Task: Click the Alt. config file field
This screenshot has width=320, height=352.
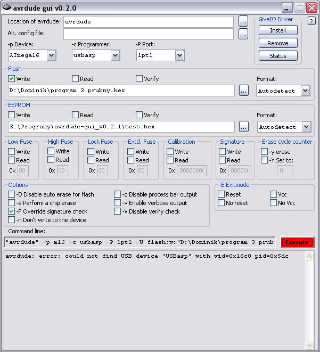Action: [x=149, y=34]
